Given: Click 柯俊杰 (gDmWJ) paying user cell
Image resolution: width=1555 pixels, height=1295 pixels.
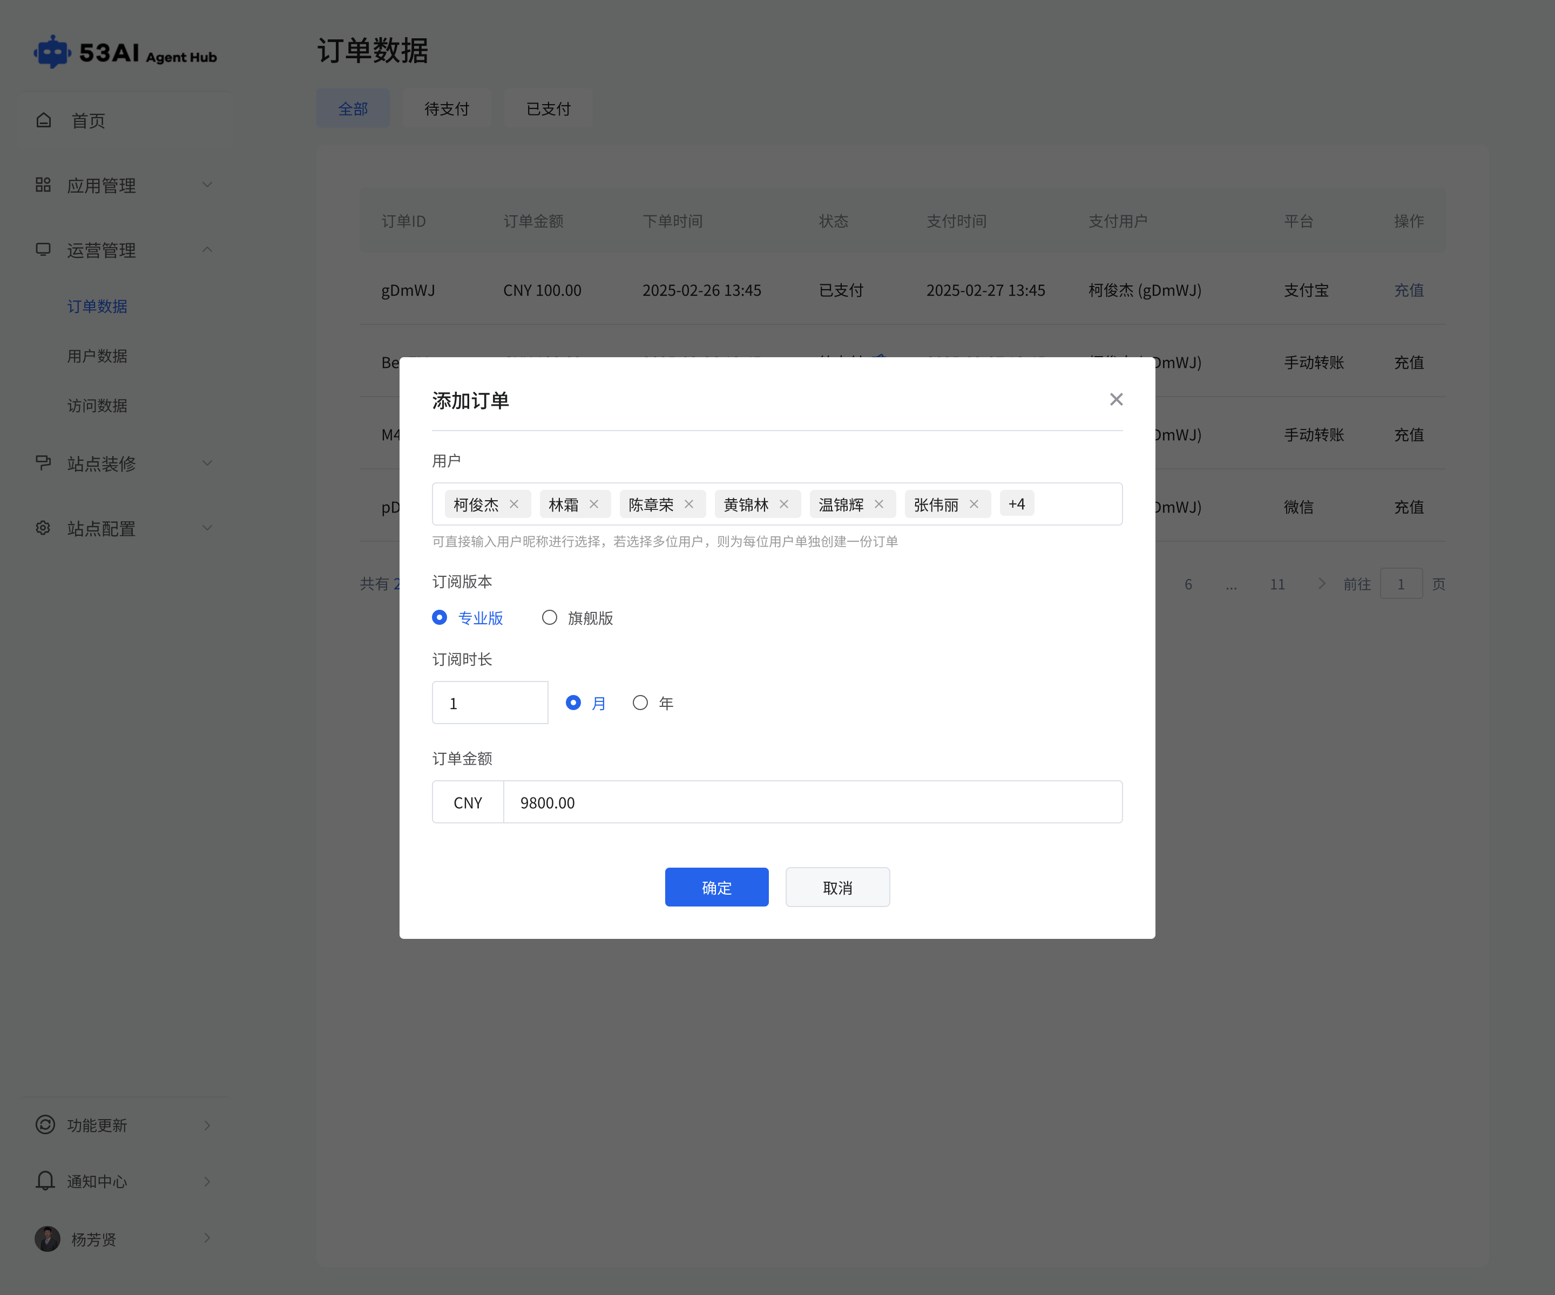Looking at the screenshot, I should pyautogui.click(x=1145, y=289).
